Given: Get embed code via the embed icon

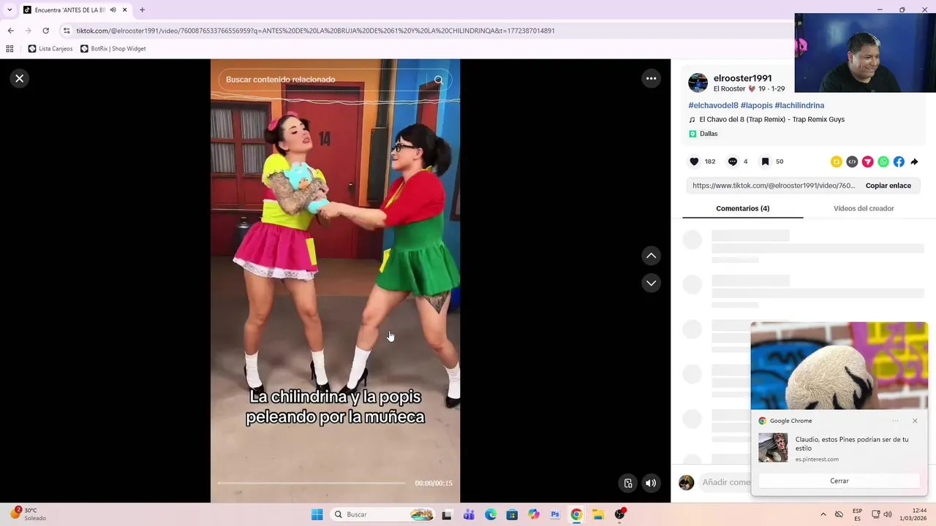Looking at the screenshot, I should [852, 161].
